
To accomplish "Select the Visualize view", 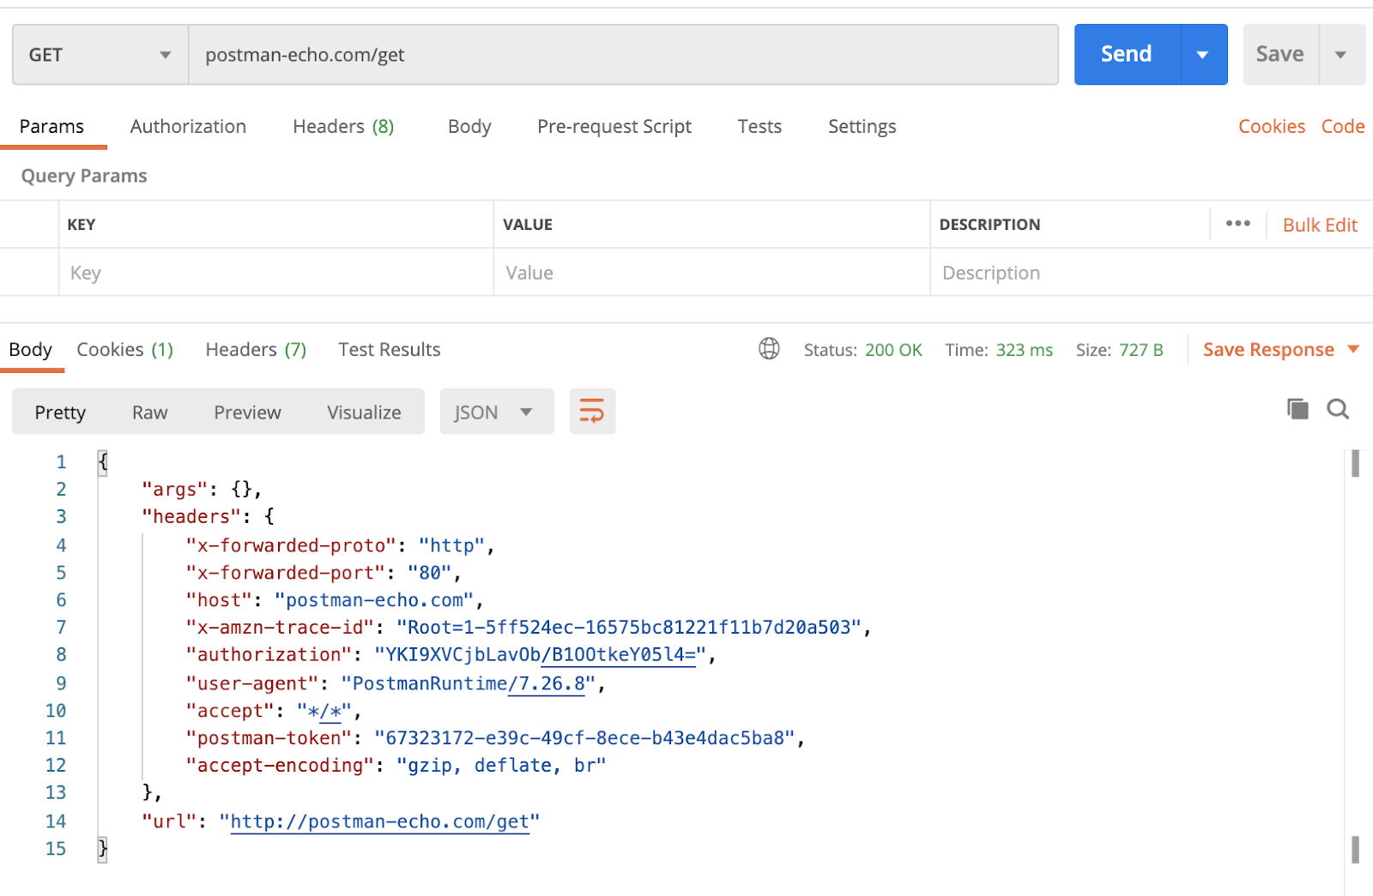I will point(364,412).
